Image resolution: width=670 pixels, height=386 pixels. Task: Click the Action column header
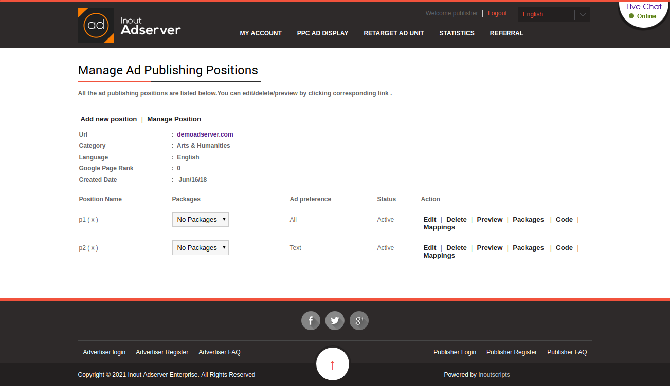[x=430, y=199]
